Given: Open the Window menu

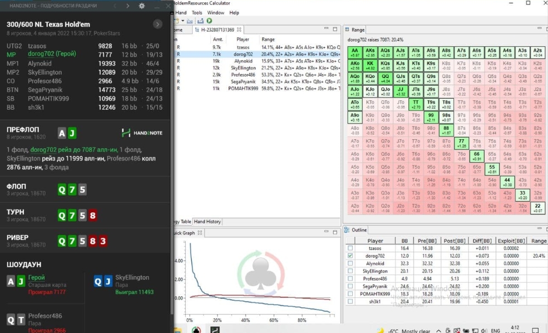Looking at the screenshot, I should (x=216, y=13).
